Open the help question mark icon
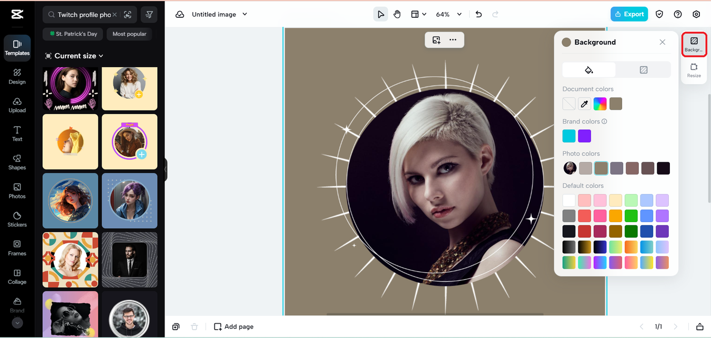Image resolution: width=711 pixels, height=338 pixels. [678, 14]
